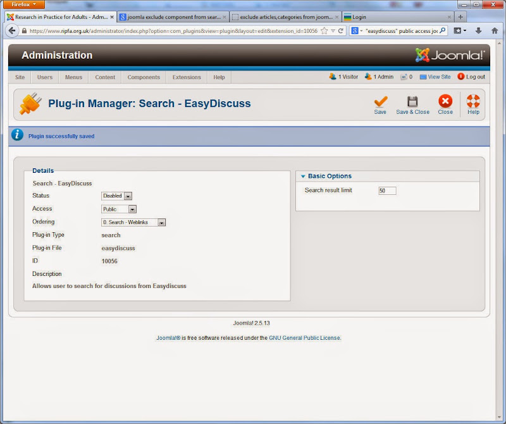Open the Extensions menu
Screen dimensions: 506x424
pos(187,77)
